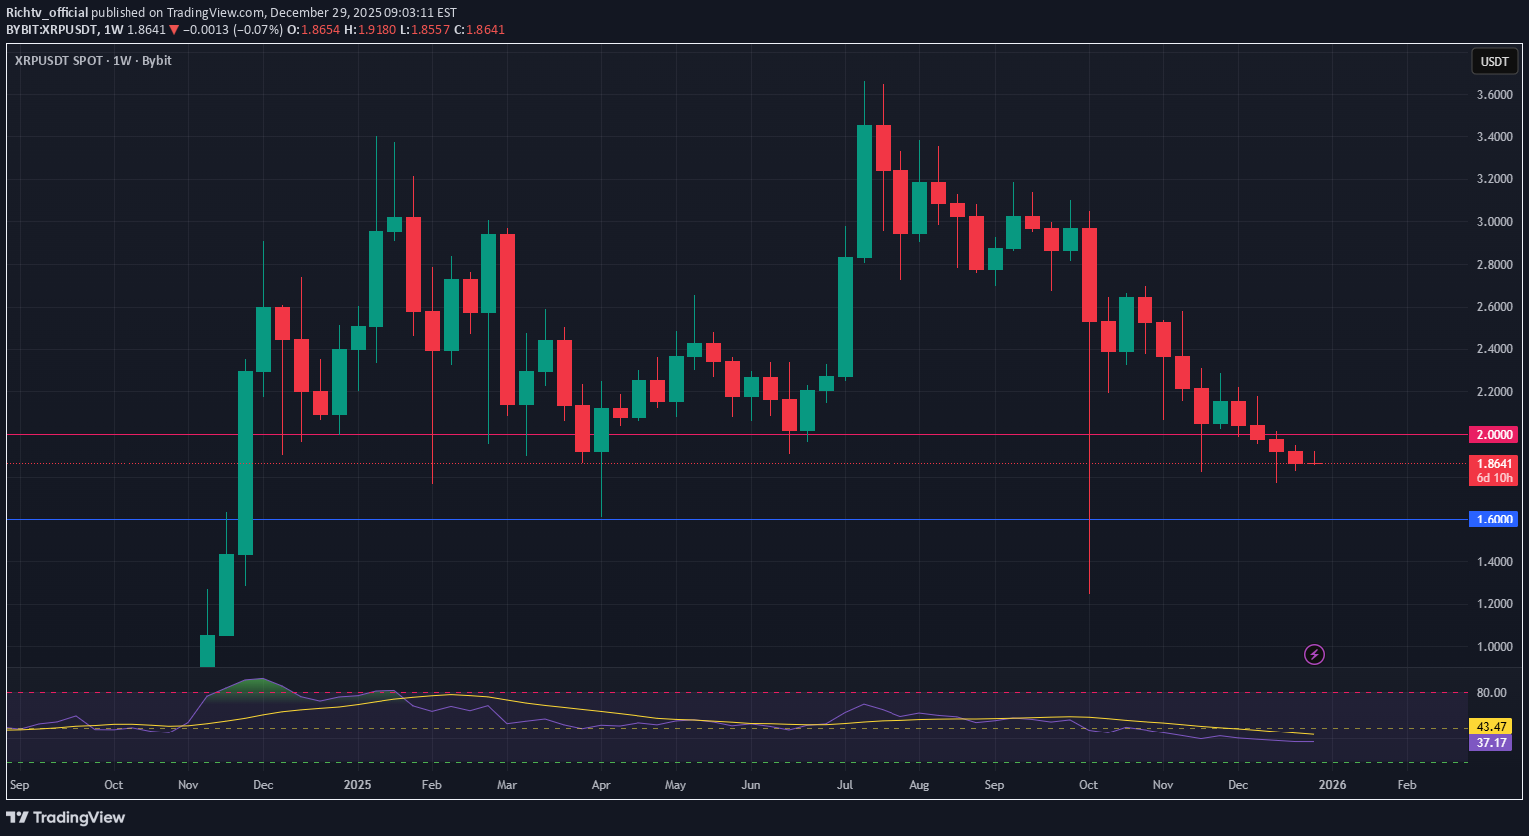This screenshot has width=1529, height=836.
Task: Click the purple 37.17 indicator value label
Action: point(1493,743)
